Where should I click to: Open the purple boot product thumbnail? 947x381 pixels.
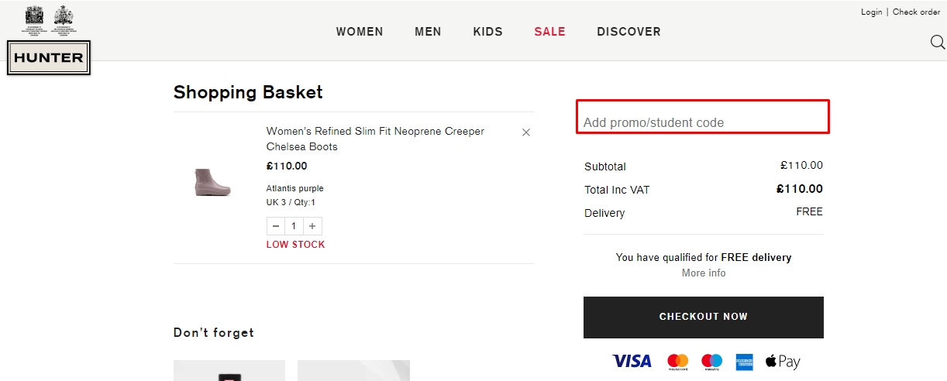click(212, 182)
